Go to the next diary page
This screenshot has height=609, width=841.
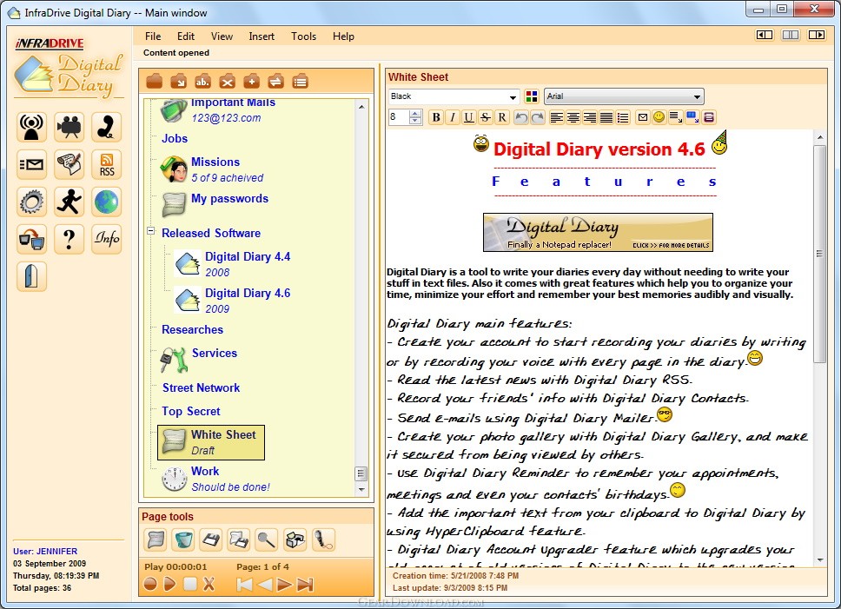pos(284,585)
